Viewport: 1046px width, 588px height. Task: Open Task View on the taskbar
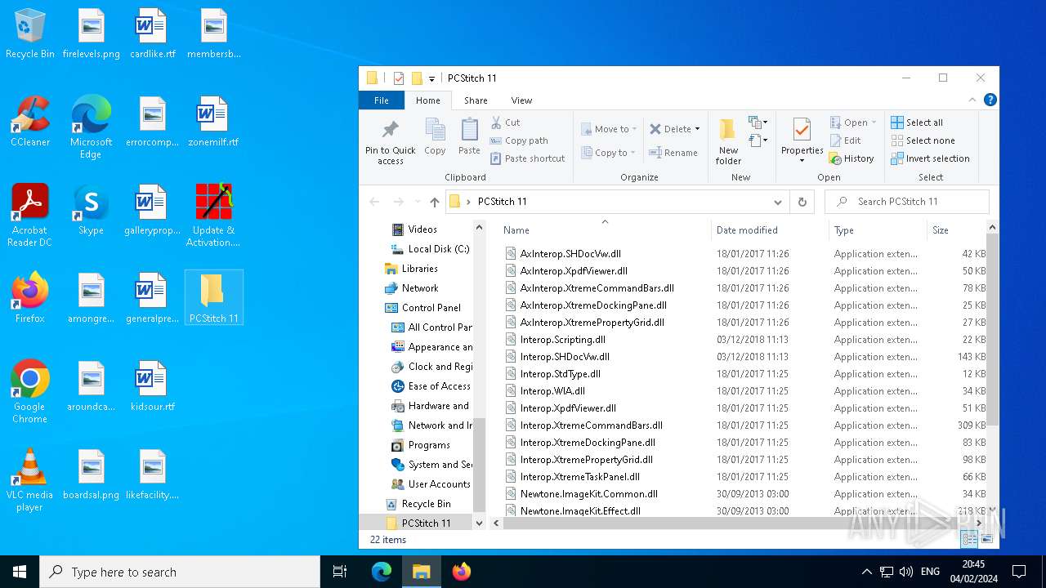[340, 572]
